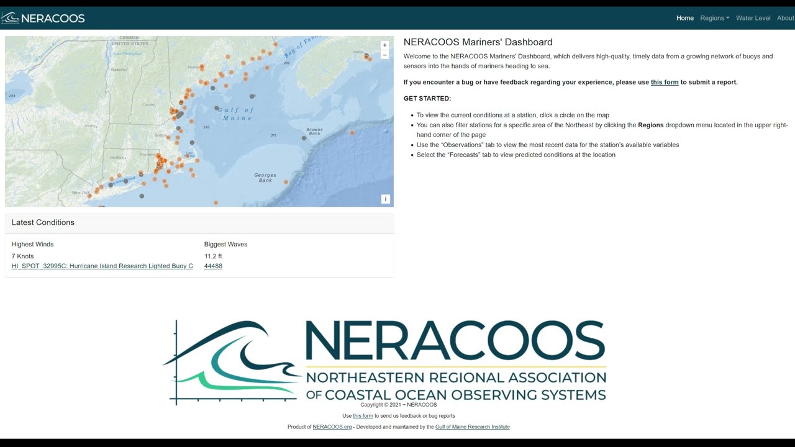795x447 pixels.
Task: Go to the Home page
Action: coord(685,18)
